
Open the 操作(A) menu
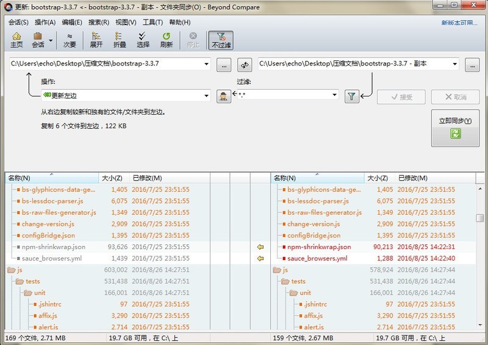[45, 23]
